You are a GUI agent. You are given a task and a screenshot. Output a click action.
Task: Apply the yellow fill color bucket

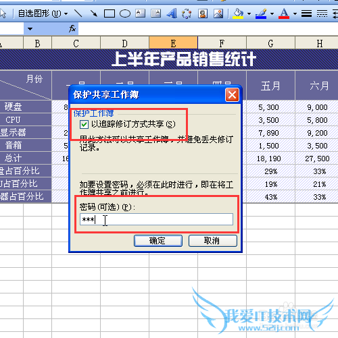pos(238,13)
